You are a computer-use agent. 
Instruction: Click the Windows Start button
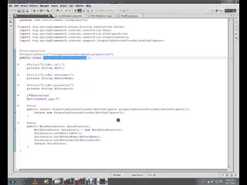tap(13, 182)
